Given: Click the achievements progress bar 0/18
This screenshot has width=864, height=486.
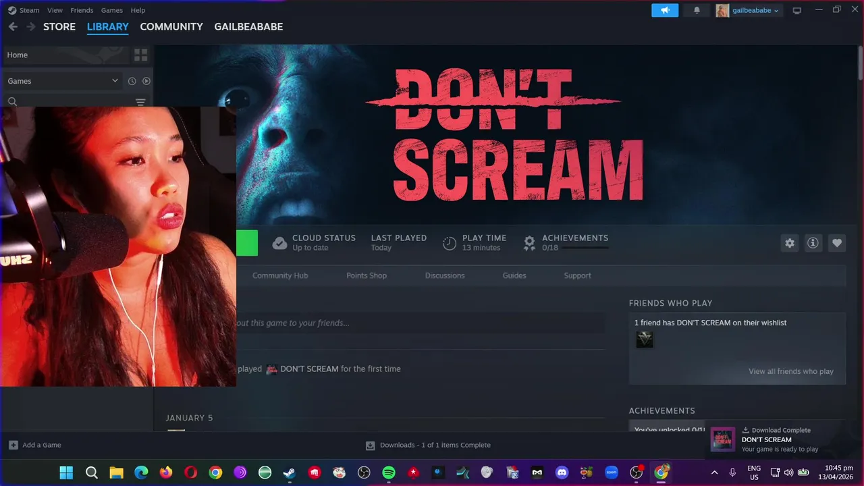Looking at the screenshot, I should [585, 248].
